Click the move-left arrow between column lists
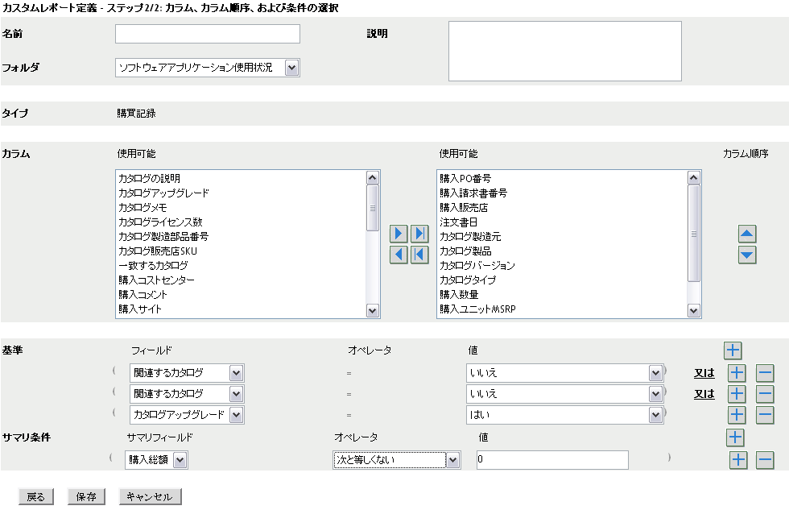The width and height of the screenshot is (789, 510). (399, 255)
